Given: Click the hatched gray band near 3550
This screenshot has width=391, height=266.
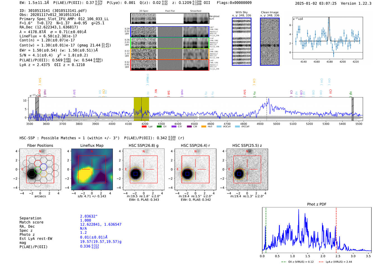Looking at the screenshot, I should 37,109.
